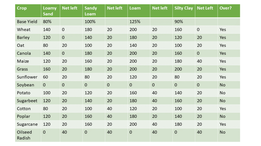
Task: Select the 90% base yield cell
Action: (x=179, y=22)
